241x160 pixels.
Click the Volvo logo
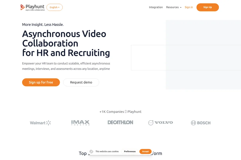click(160, 123)
